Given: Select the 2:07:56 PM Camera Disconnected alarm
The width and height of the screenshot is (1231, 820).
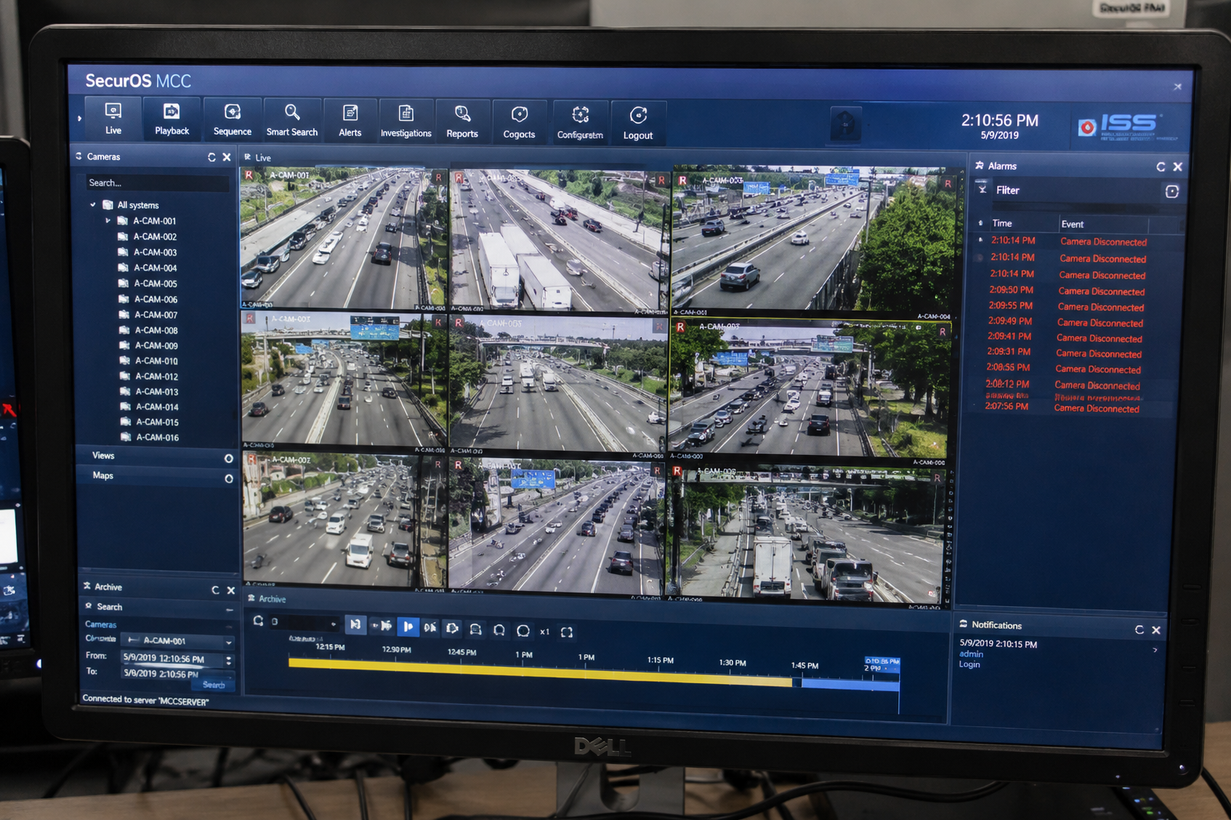Looking at the screenshot, I should coord(1064,408).
